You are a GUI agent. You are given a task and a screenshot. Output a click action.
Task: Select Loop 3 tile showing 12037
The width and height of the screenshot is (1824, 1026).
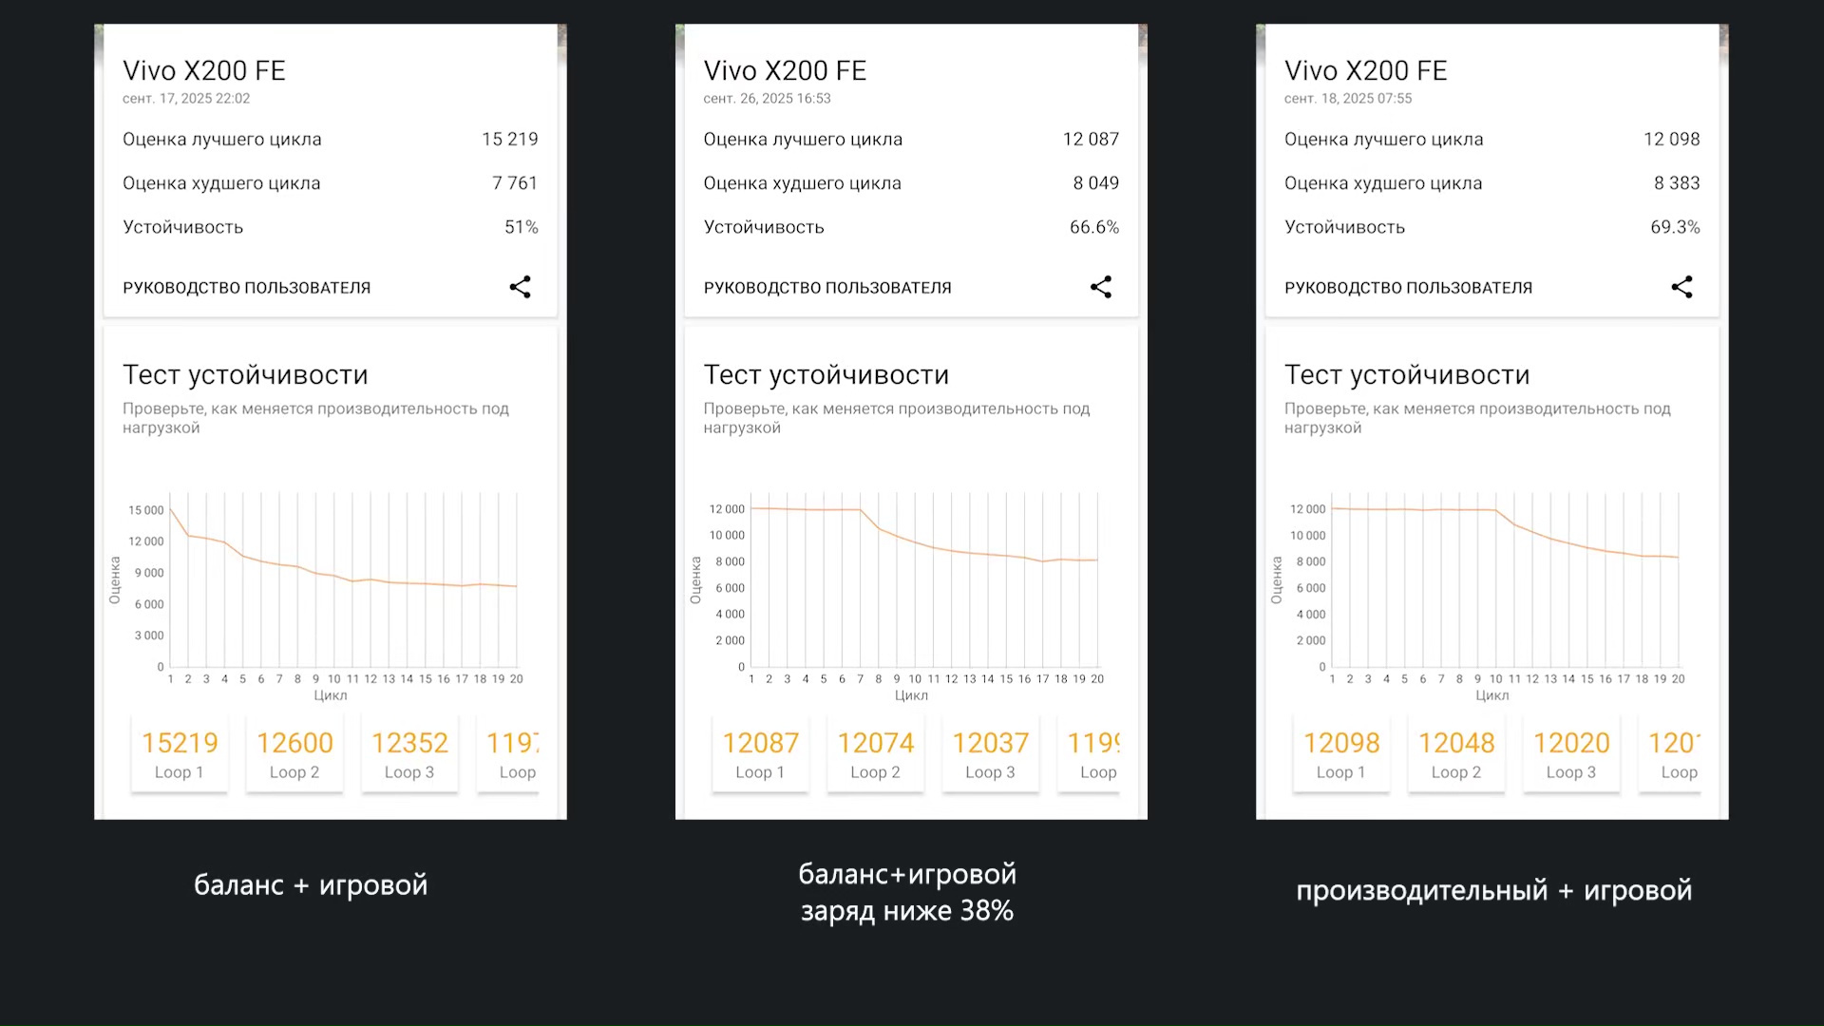pyautogui.click(x=990, y=754)
